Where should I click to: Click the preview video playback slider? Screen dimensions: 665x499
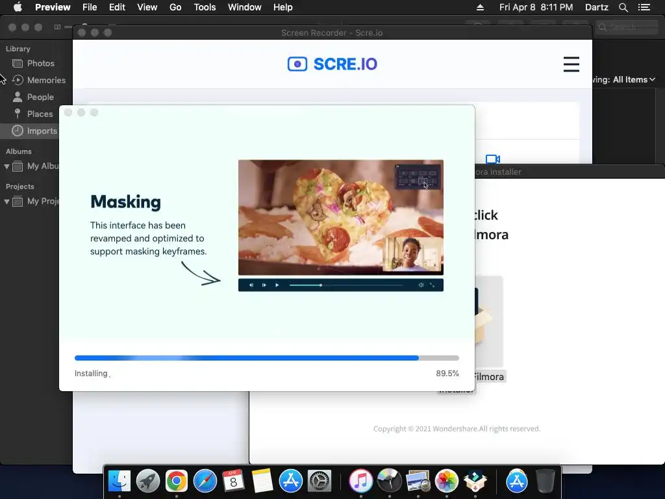[346, 285]
